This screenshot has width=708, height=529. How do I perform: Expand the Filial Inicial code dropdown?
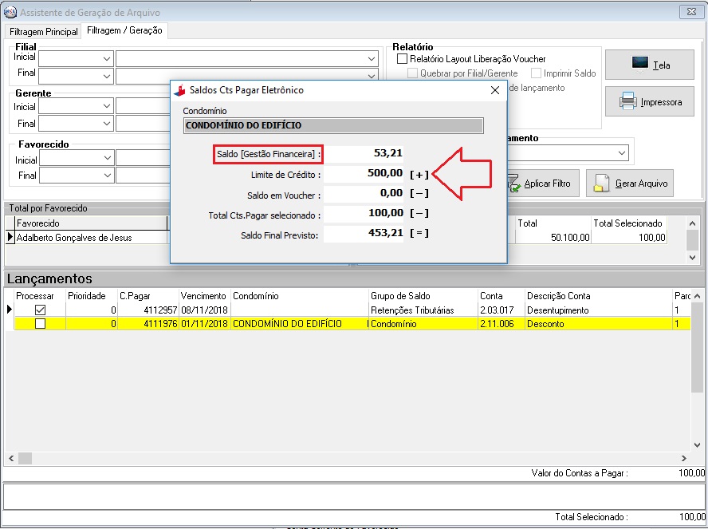pos(107,59)
